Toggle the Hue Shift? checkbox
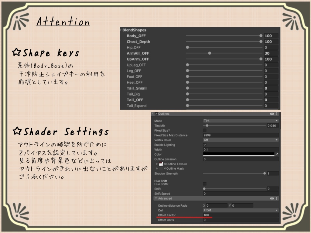This screenshot has height=233, width=311. point(205,184)
